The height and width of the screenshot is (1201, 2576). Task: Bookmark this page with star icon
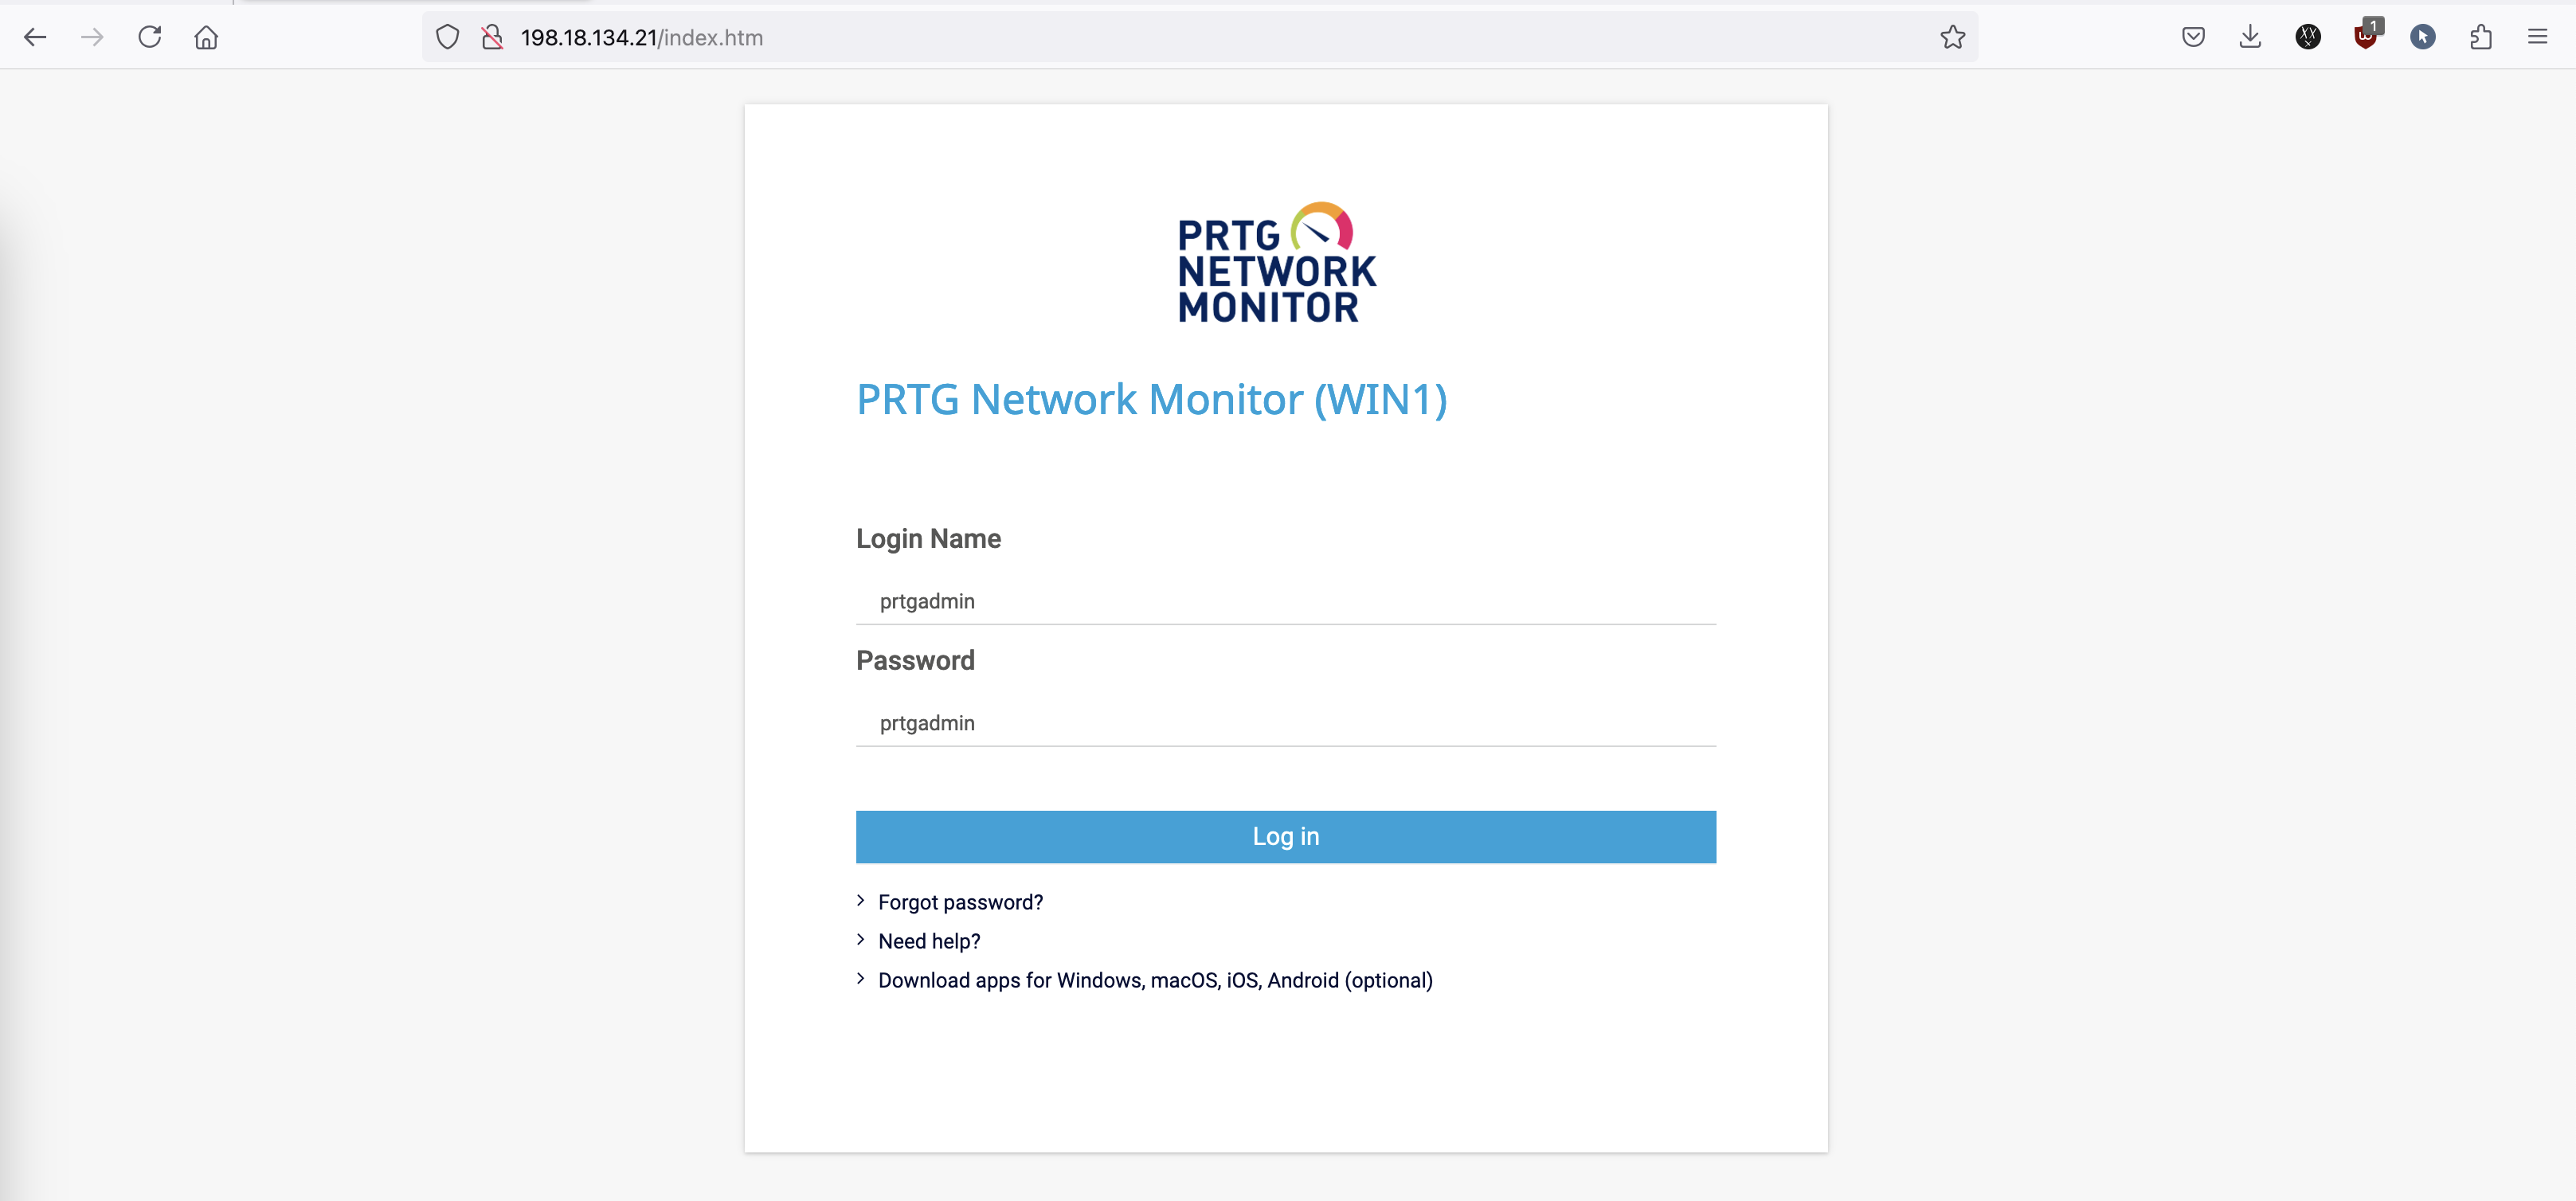pos(1952,37)
